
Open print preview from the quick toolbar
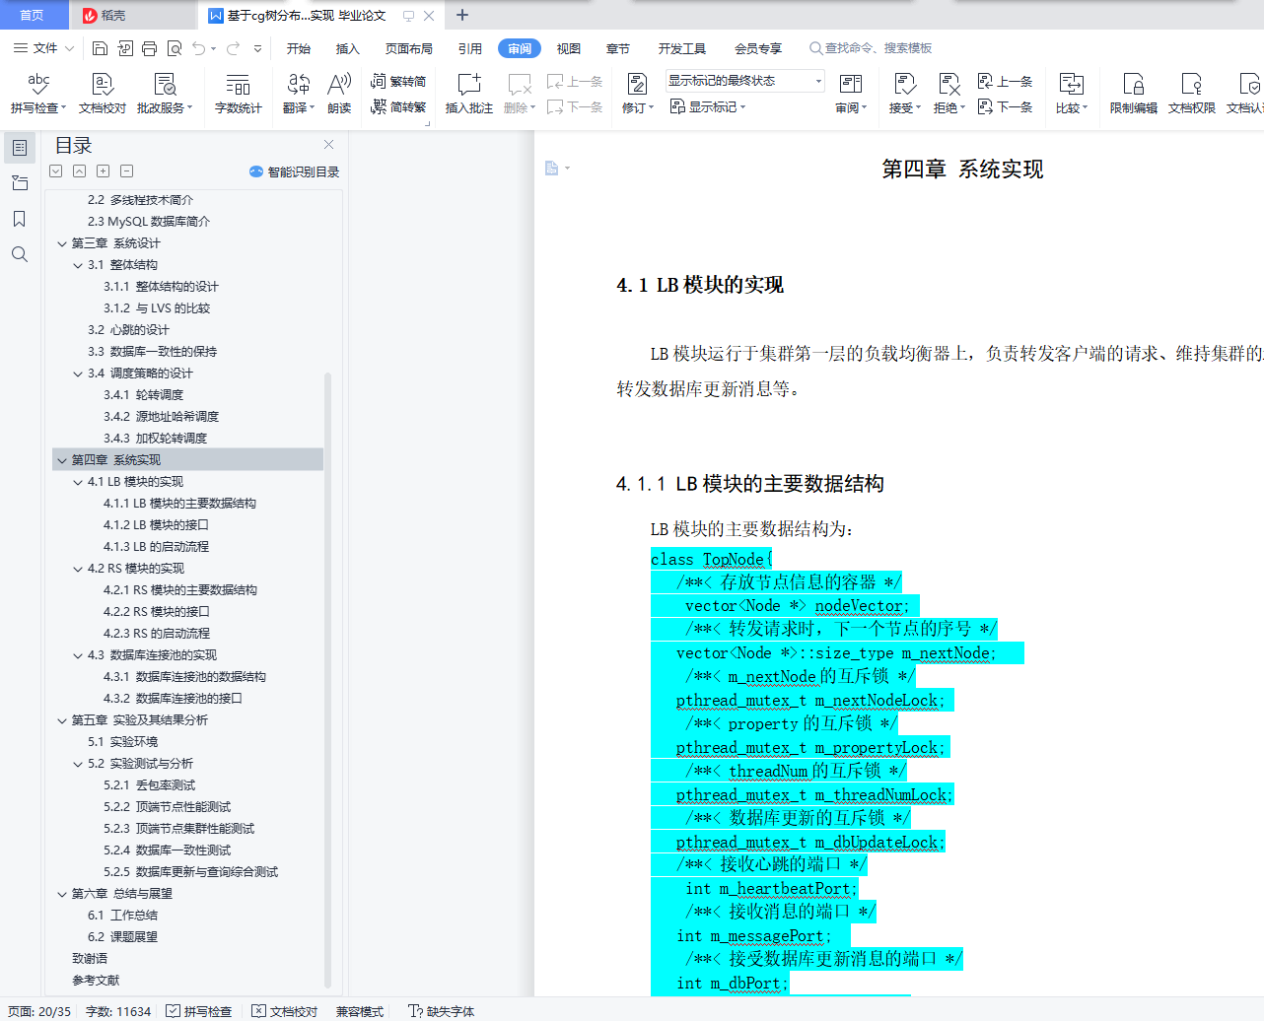[x=175, y=48]
